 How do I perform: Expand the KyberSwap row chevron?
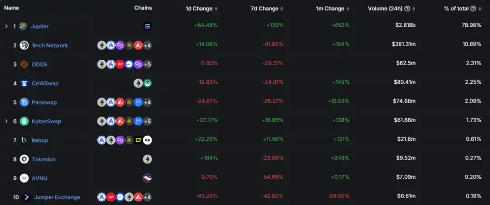coord(6,121)
